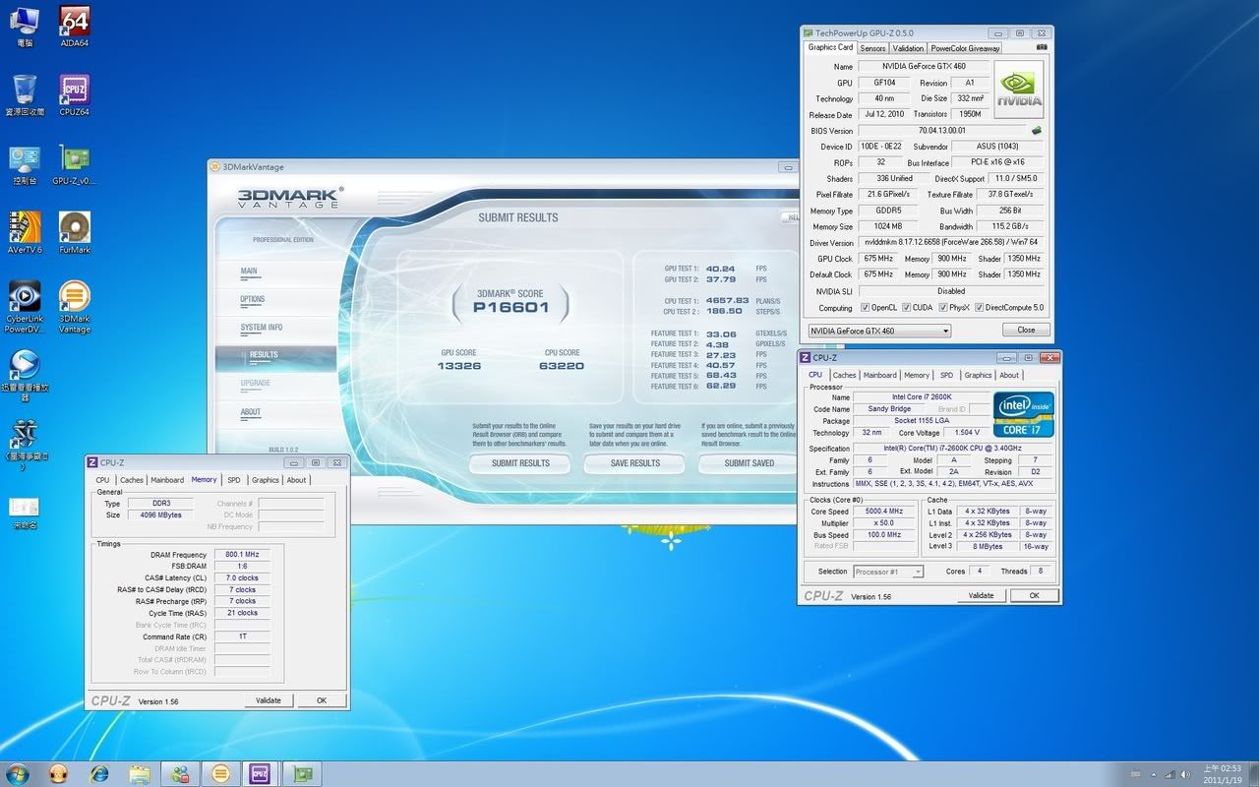Click the Close button in GPU-Z
This screenshot has width=1259, height=787.
(x=1026, y=331)
